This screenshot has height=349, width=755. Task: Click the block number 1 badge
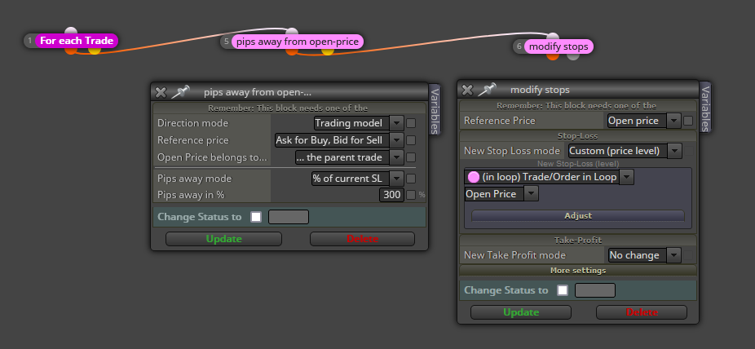(30, 41)
